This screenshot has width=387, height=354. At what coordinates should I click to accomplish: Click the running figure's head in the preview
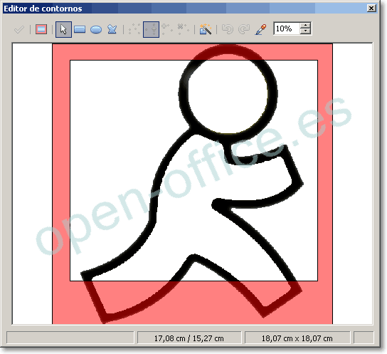228,93
